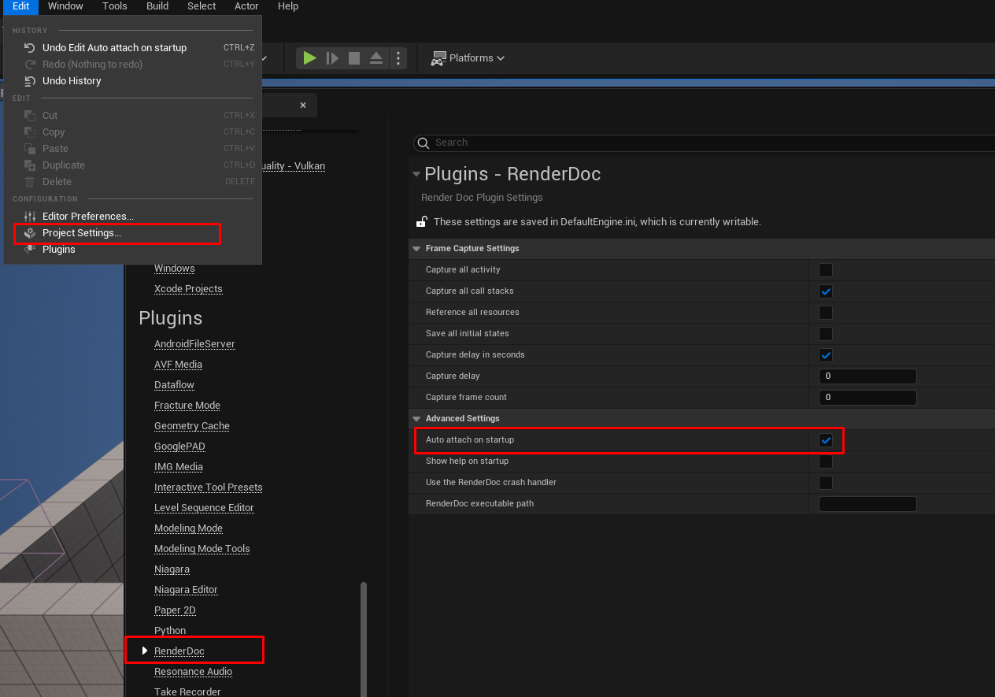
Task: Enable Use the RenderDoc crash handler
Action: coord(826,483)
